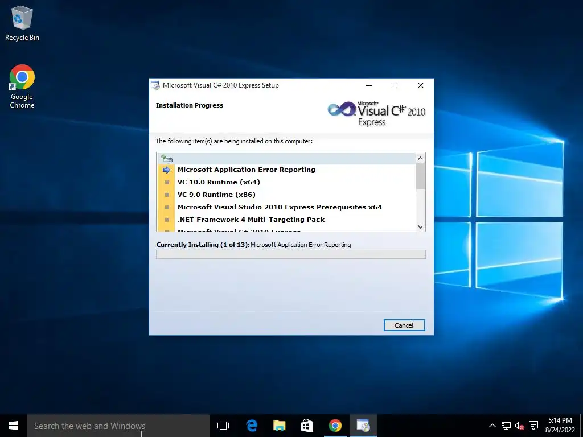Close the Visual C# Express Setup window
Image resolution: width=583 pixels, height=437 pixels.
coord(421,85)
